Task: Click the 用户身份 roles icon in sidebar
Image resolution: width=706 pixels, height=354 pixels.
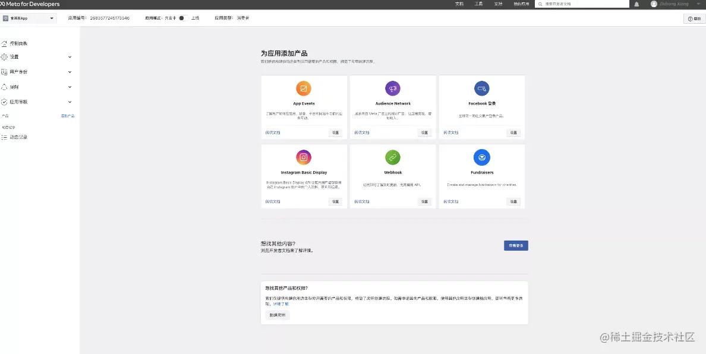Action: 5,72
